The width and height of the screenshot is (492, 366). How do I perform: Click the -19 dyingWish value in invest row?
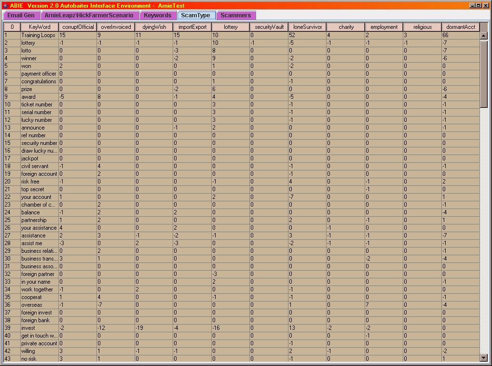(154, 328)
